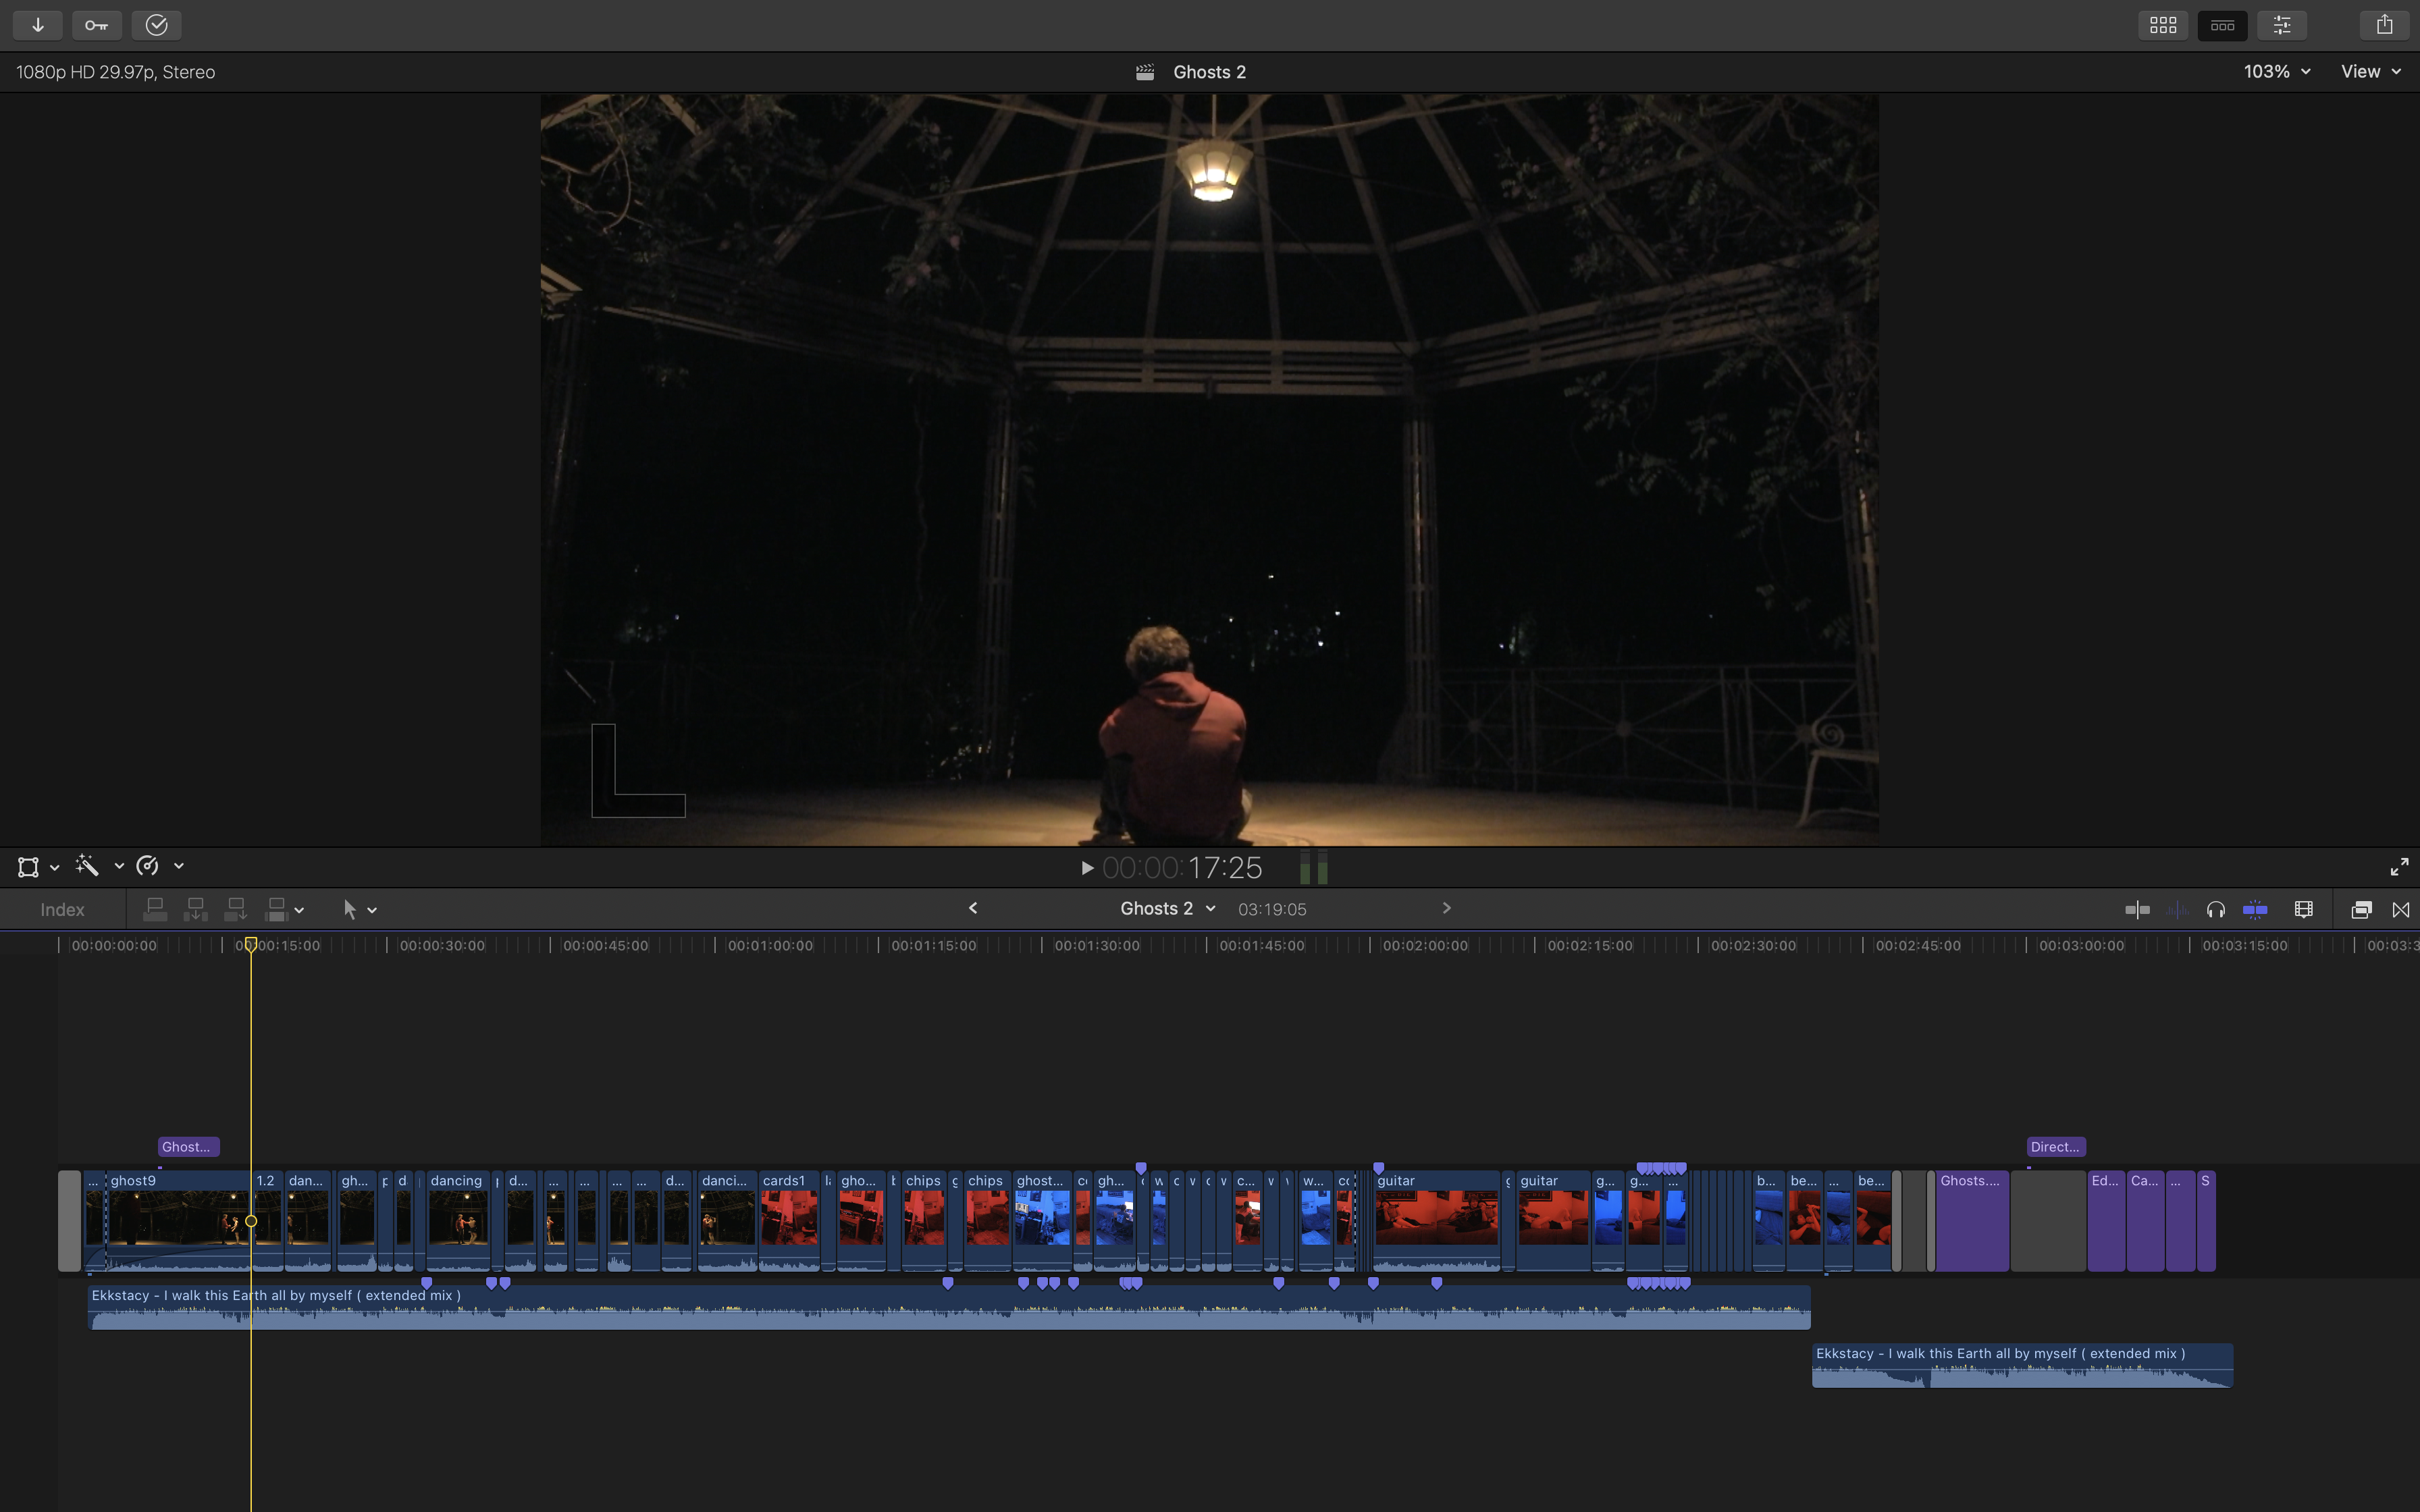Open the media import arrow button

38,25
